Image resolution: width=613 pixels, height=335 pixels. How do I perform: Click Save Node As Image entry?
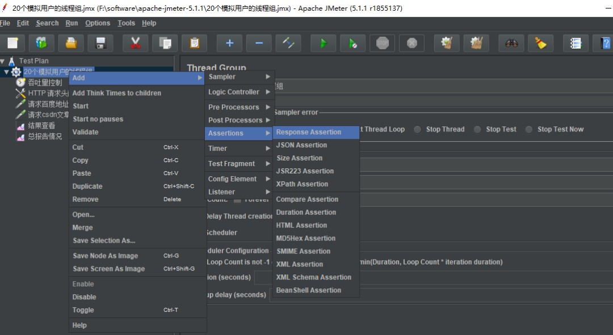tap(137, 256)
